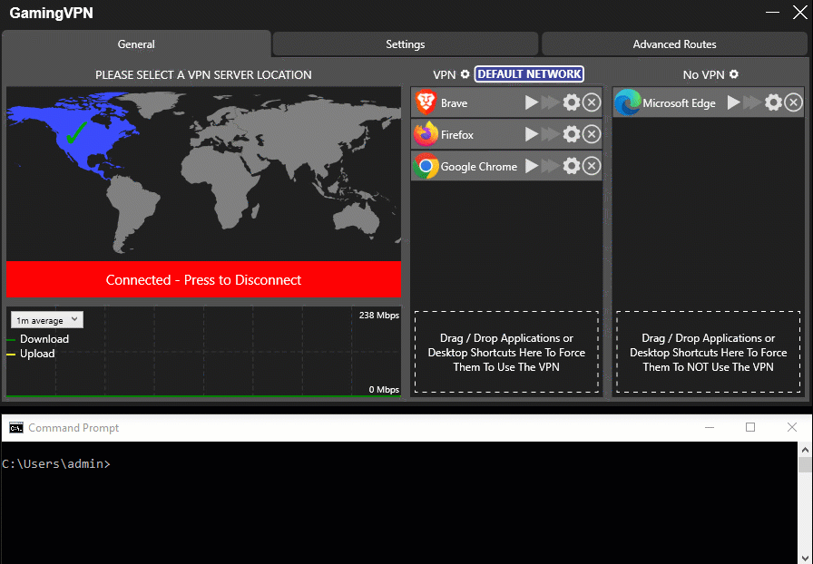Screen dimensions: 813x564
Task: Select North America on the world map
Action: pyautogui.click(x=68, y=136)
